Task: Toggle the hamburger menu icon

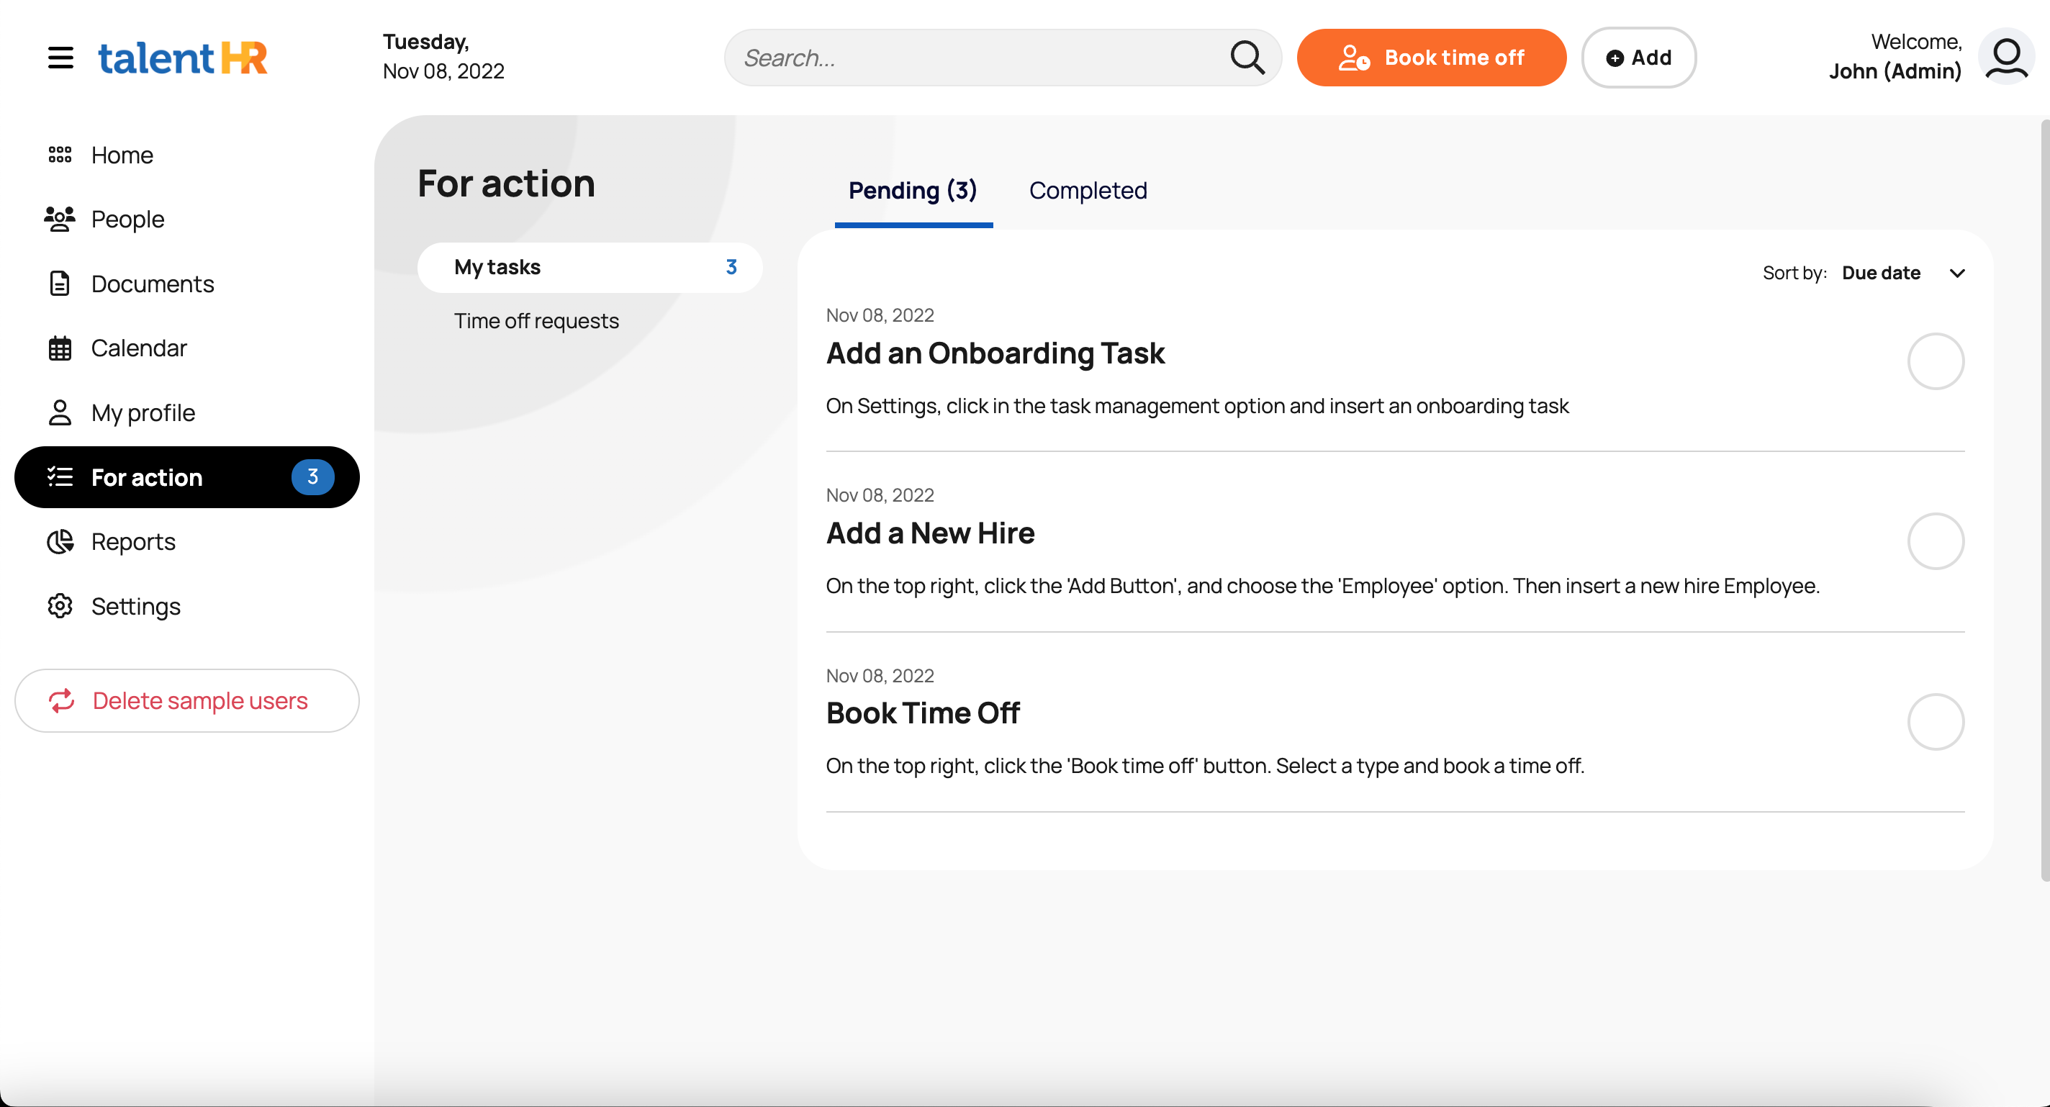Action: pyautogui.click(x=60, y=58)
